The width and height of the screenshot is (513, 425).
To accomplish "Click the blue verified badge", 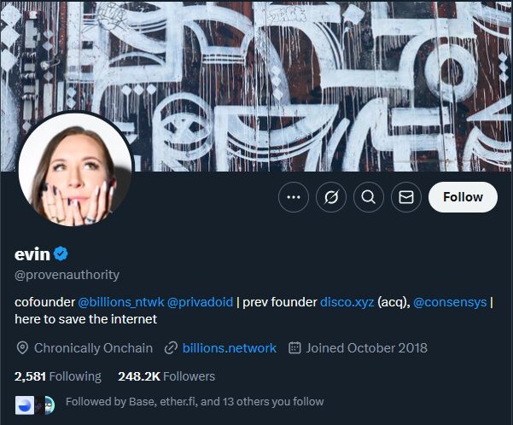I will [61, 253].
